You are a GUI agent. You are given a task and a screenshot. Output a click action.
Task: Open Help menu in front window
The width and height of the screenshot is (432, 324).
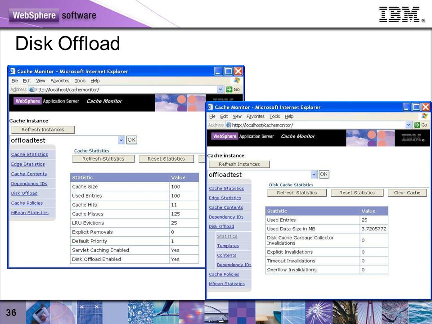pyautogui.click(x=289, y=116)
